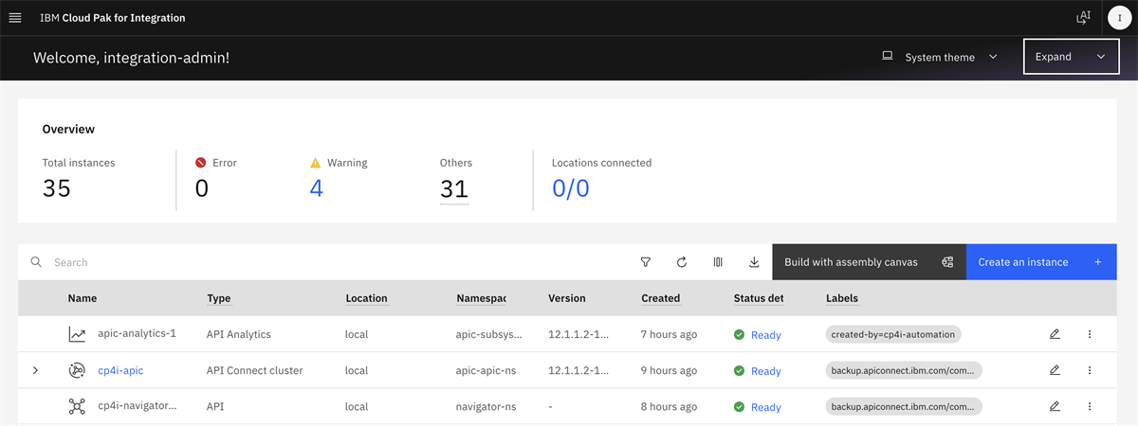Click the API Analytics type cell
The width and height of the screenshot is (1138, 426).
click(x=239, y=334)
